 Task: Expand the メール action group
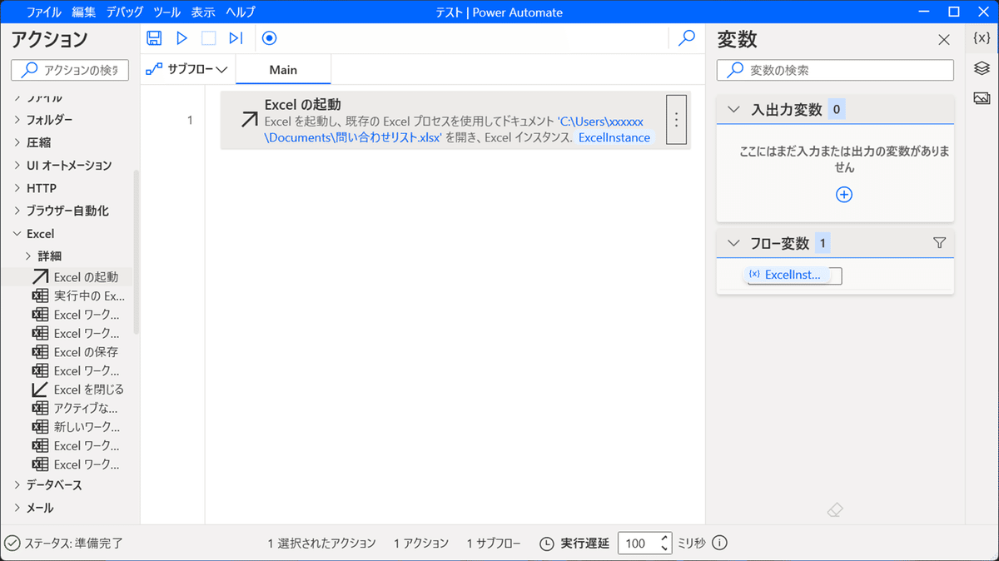click(17, 507)
